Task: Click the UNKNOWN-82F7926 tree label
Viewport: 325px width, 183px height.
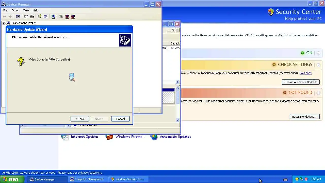Action: pos(24,23)
